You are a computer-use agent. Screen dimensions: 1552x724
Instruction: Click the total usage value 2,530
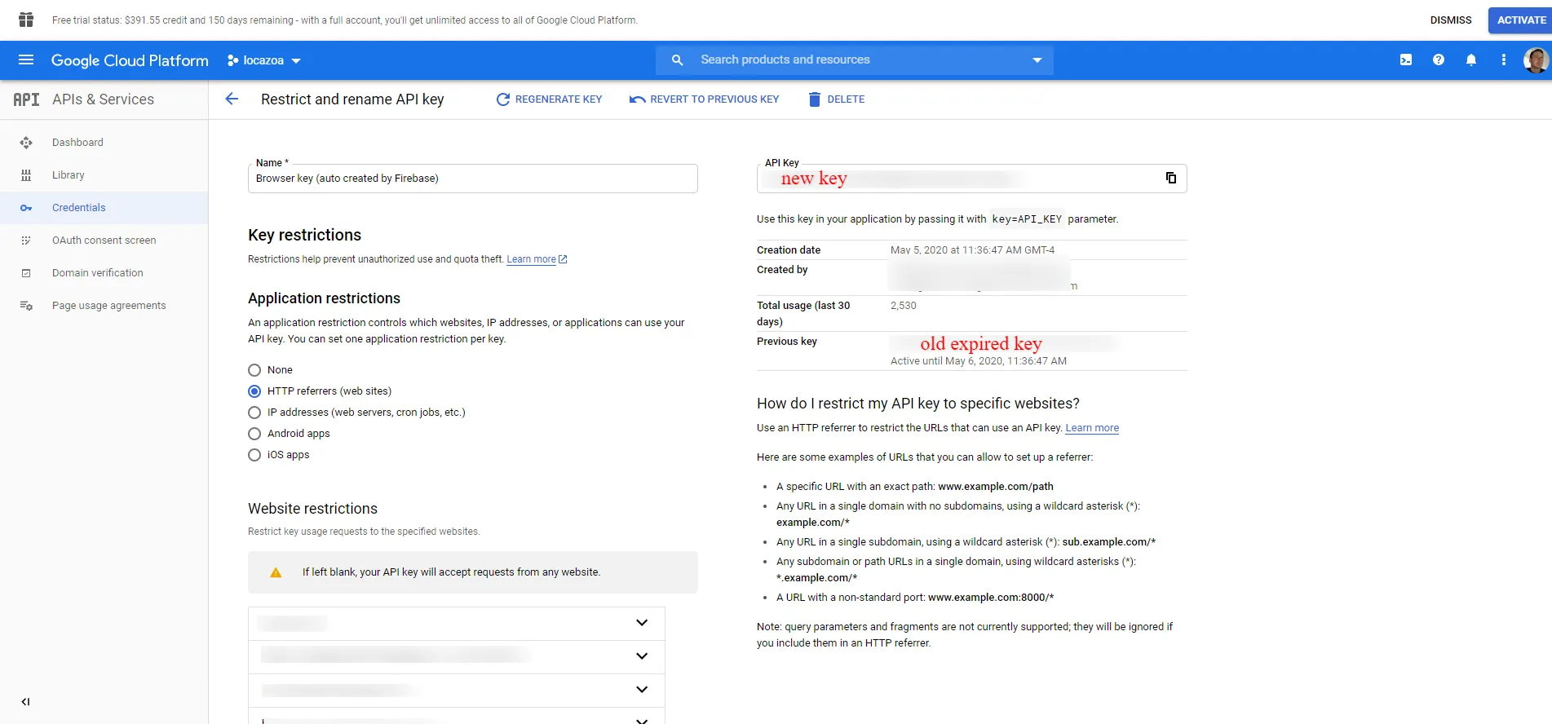pos(904,306)
